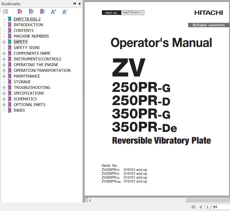This screenshot has width=230, height=211.
Task: Expand the MAINTENANCE bookmark tree
Action: 4,76
